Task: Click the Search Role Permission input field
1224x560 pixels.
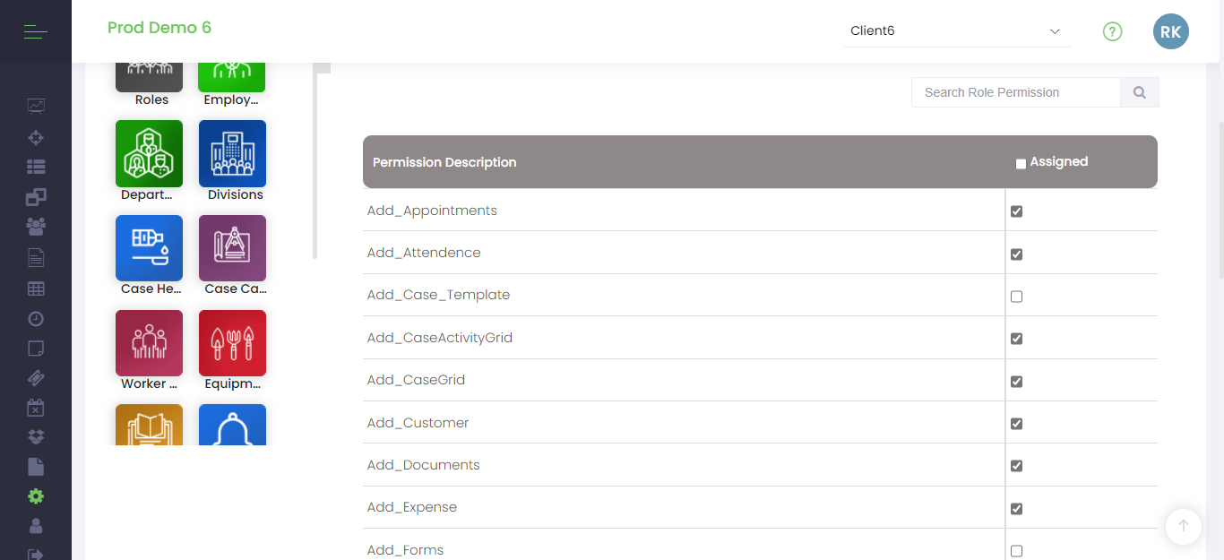Action: (x=1015, y=92)
